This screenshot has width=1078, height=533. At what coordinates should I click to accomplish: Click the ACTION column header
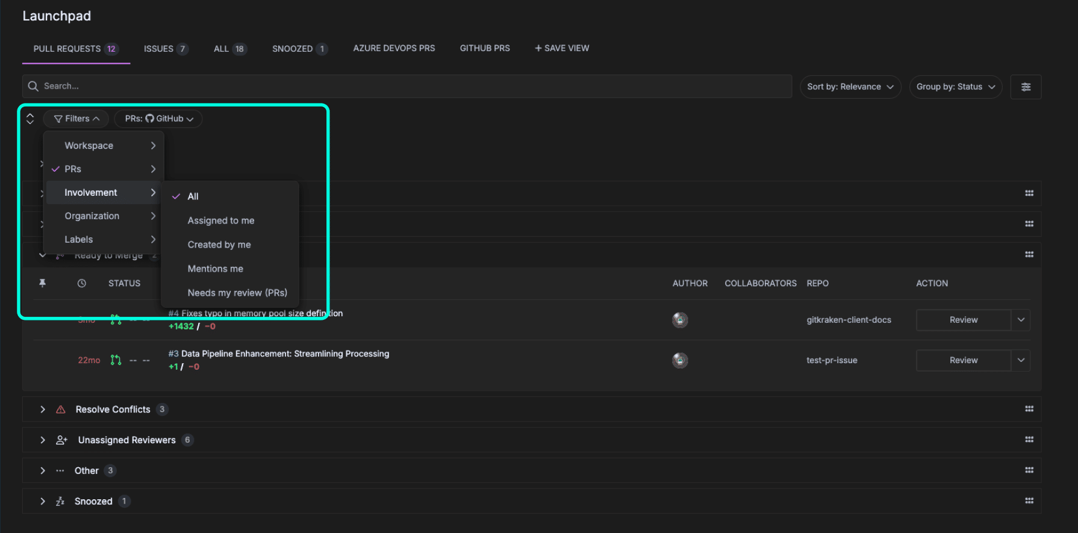click(932, 283)
